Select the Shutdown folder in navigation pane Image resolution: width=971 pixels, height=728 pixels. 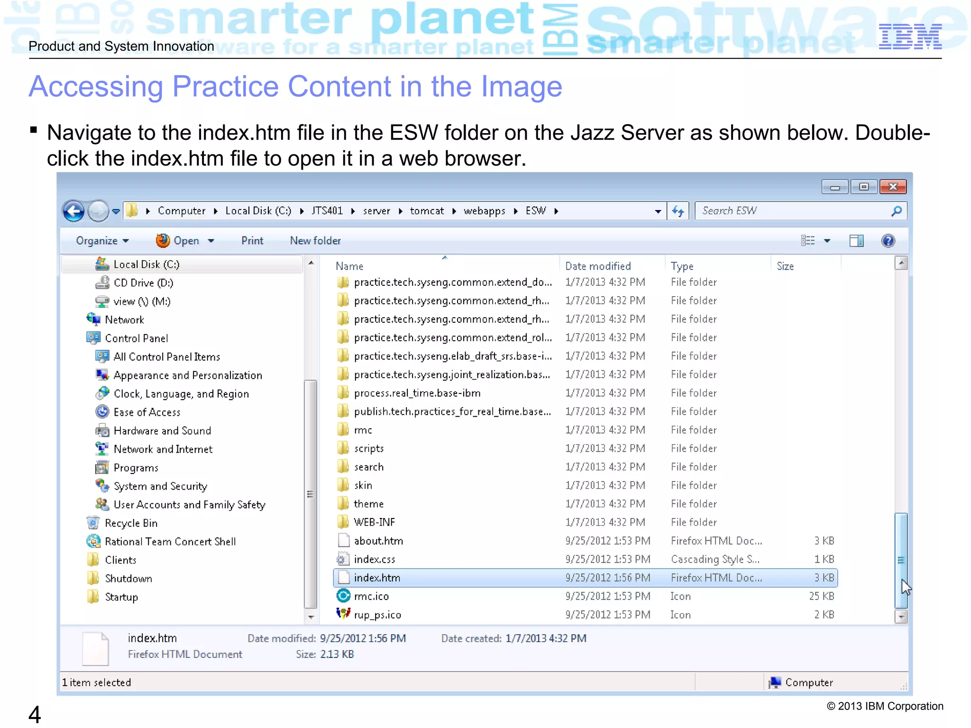click(128, 579)
